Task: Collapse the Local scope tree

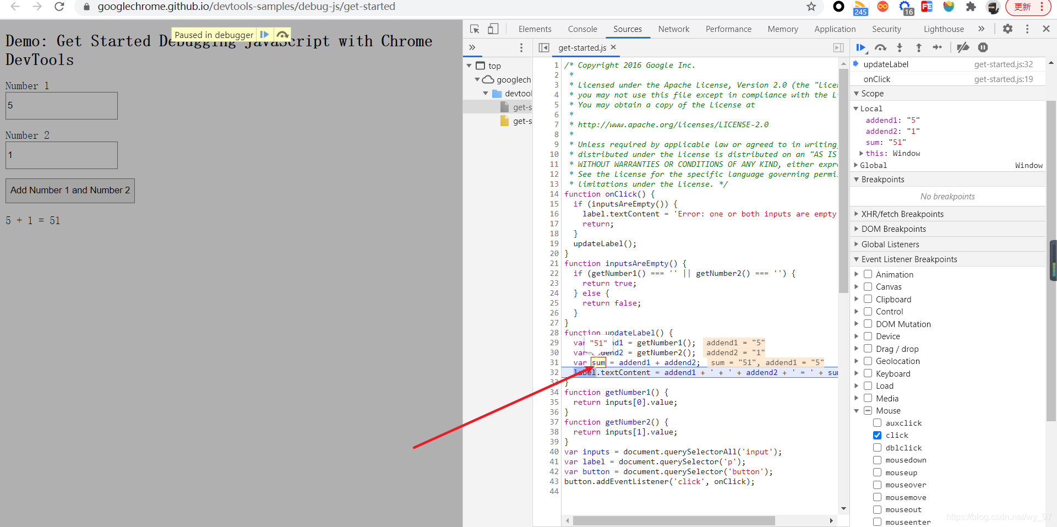Action: [856, 108]
